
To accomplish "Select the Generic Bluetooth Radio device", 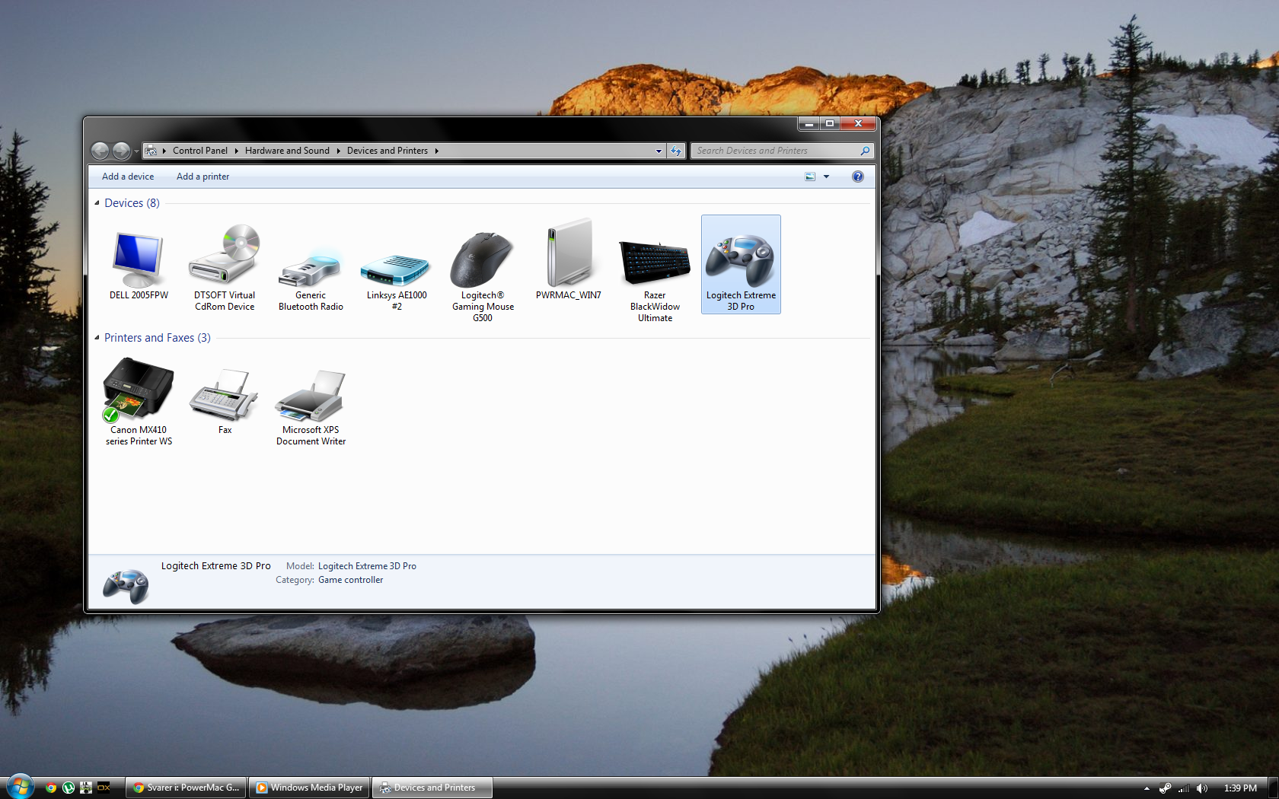I will point(311,279).
